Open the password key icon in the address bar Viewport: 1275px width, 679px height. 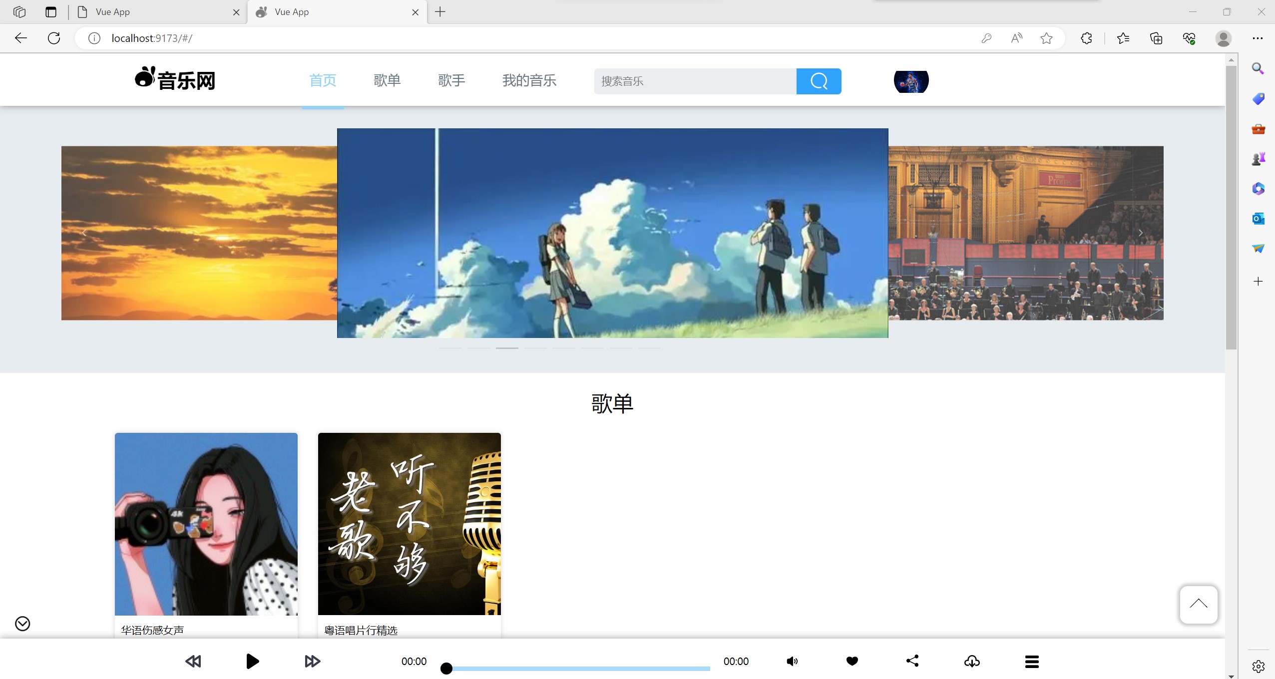point(986,38)
